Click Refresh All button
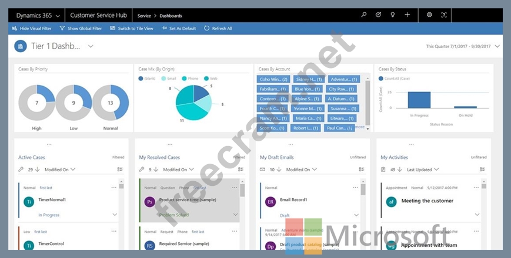This screenshot has width=511, height=258. [x=218, y=28]
